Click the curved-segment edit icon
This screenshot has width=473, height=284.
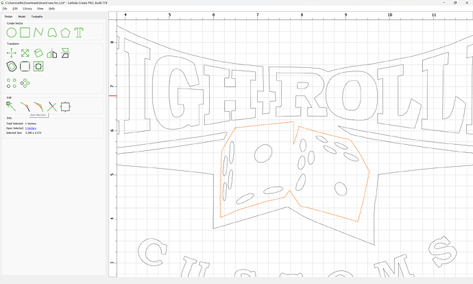(38, 107)
